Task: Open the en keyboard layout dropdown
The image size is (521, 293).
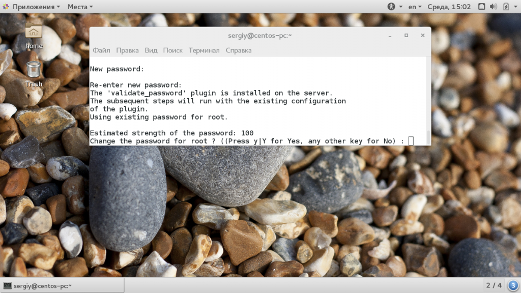Action: [415, 7]
